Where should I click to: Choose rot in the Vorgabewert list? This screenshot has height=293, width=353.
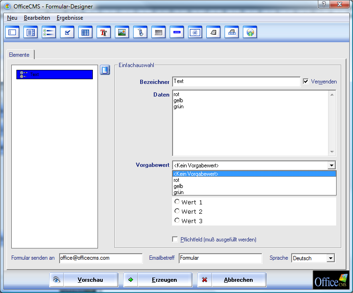coord(254,180)
